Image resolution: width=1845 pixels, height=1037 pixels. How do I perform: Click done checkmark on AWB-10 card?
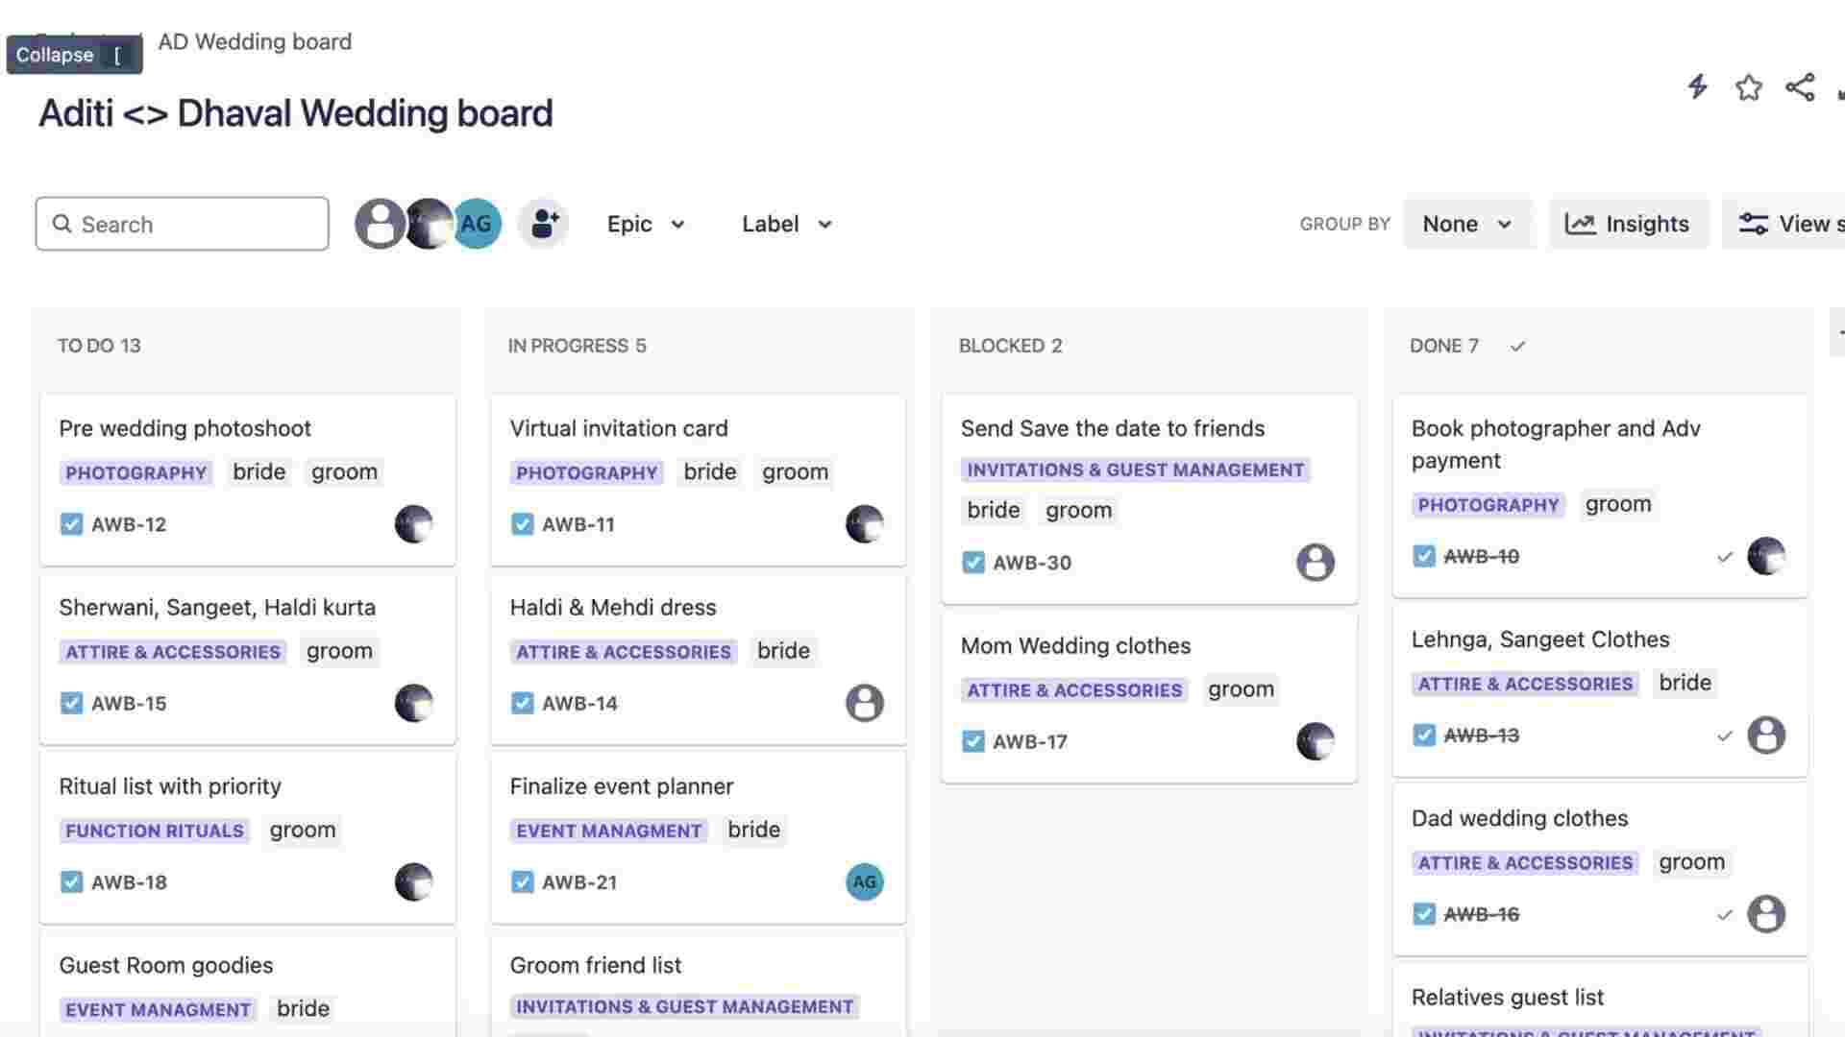(x=1725, y=557)
